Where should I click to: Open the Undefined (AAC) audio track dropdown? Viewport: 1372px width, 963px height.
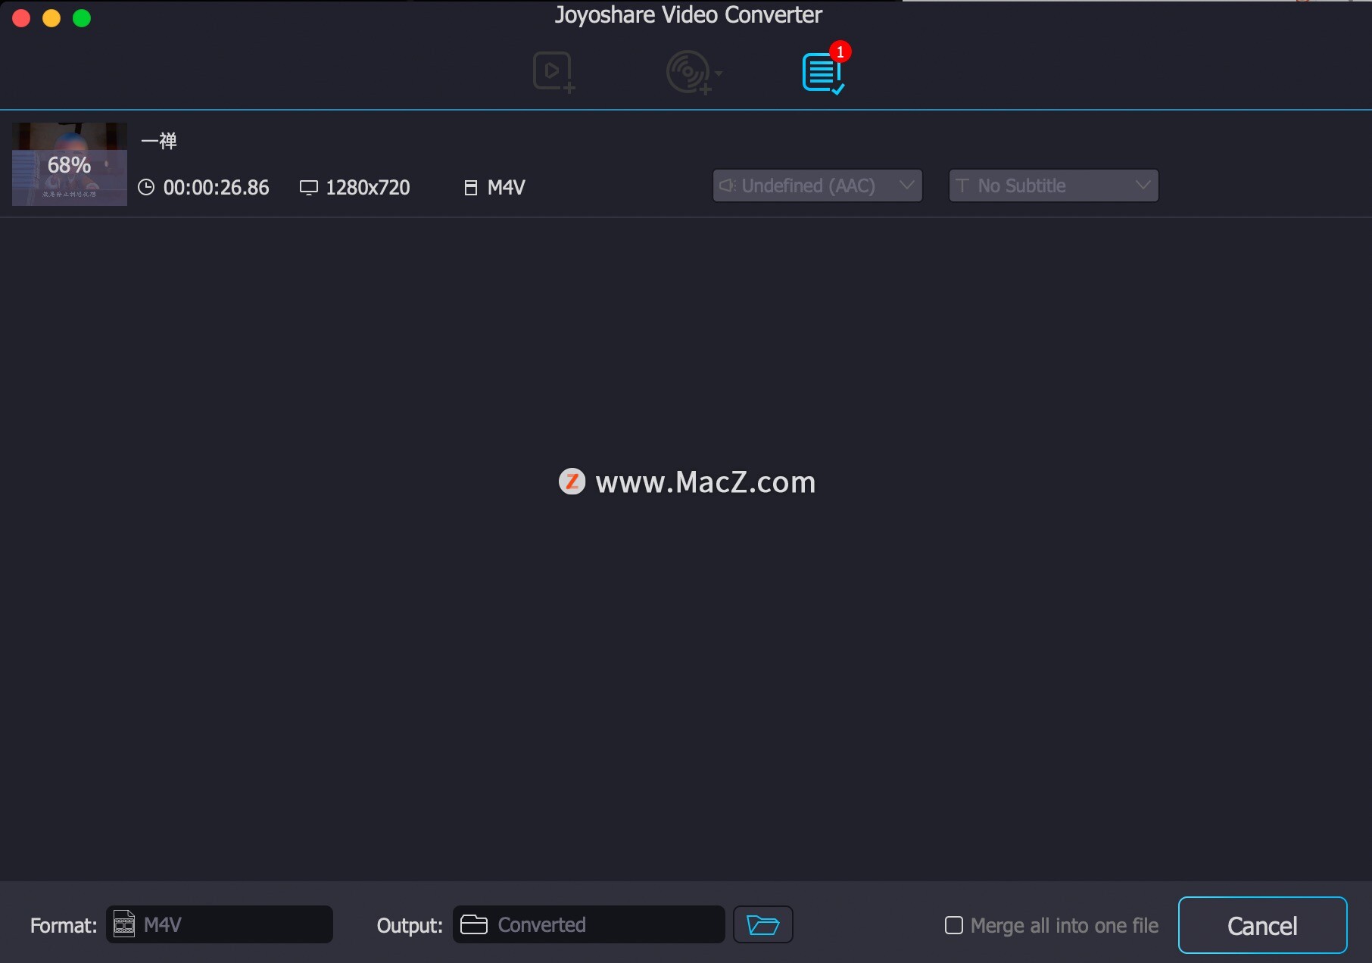tap(817, 185)
